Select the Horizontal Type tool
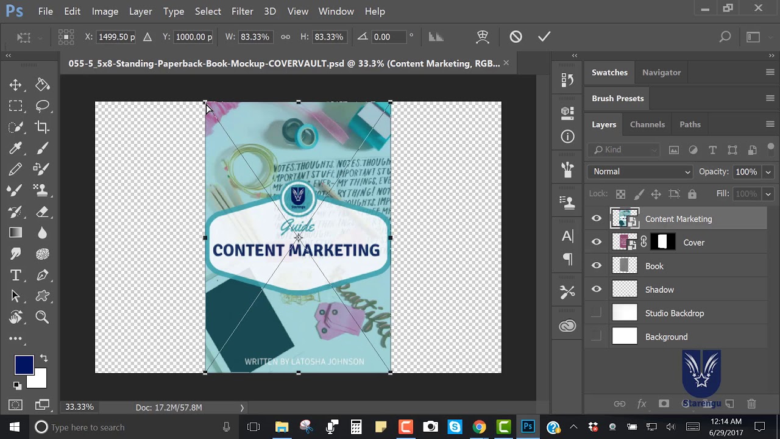Screen dimensions: 780x439 point(16,275)
